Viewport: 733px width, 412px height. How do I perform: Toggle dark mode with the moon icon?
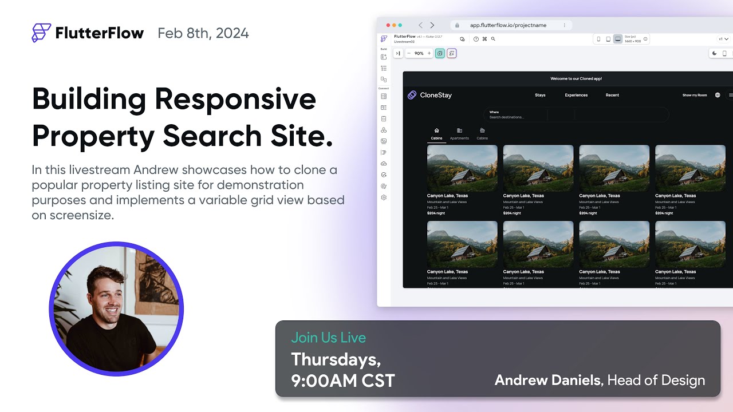pyautogui.click(x=715, y=53)
